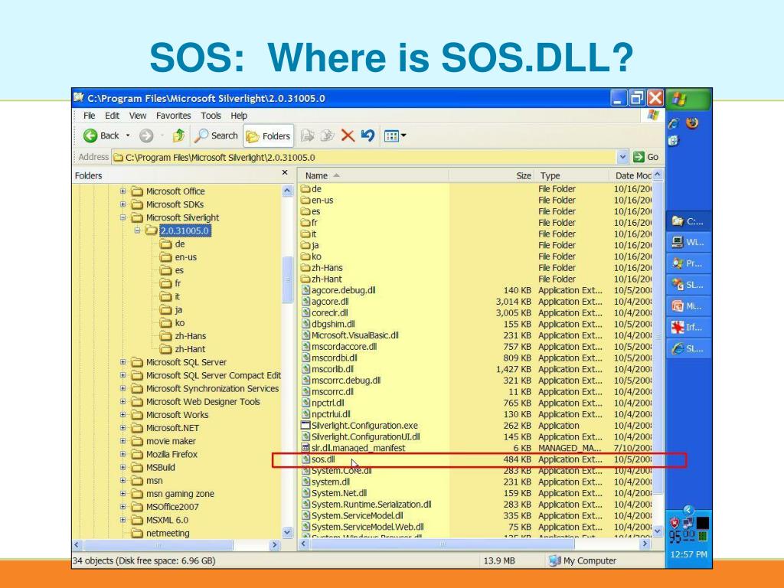Select zh-Hans folder in the tree

(x=182, y=336)
